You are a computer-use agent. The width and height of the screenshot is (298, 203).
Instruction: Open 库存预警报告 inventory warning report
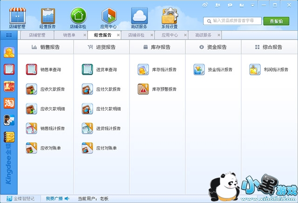coord(157,89)
